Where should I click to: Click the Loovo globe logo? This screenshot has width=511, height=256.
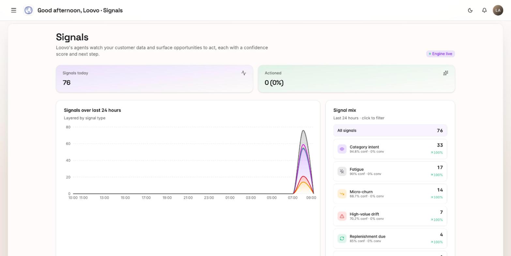[x=28, y=10]
